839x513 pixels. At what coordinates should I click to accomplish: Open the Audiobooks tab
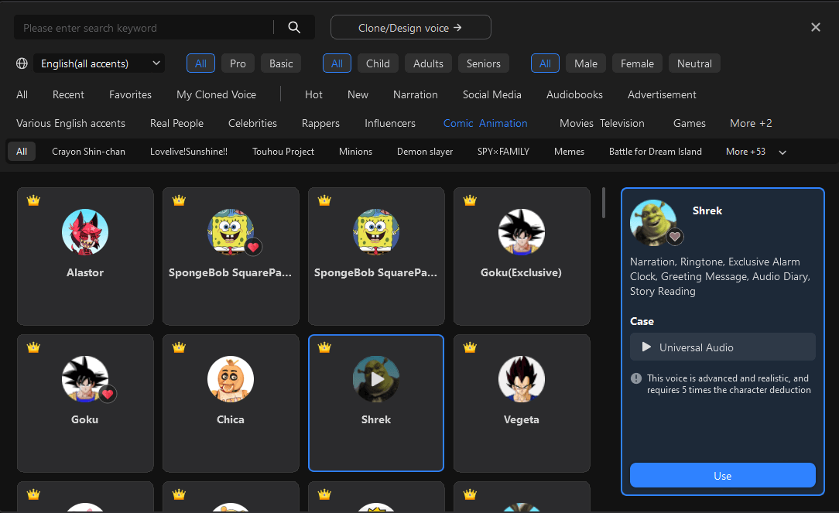pos(574,94)
